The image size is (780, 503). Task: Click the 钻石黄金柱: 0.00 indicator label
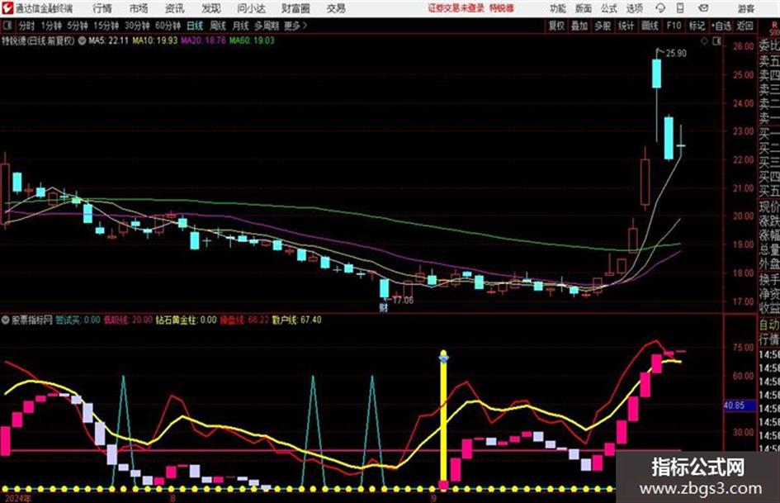[x=186, y=320]
